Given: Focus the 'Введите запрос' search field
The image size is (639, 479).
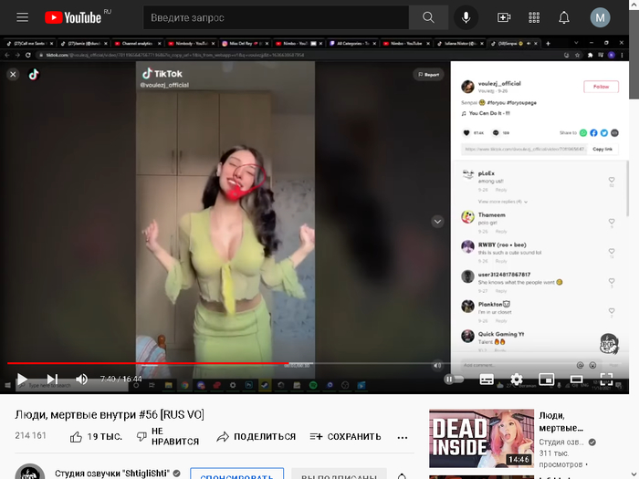Looking at the screenshot, I should point(276,17).
